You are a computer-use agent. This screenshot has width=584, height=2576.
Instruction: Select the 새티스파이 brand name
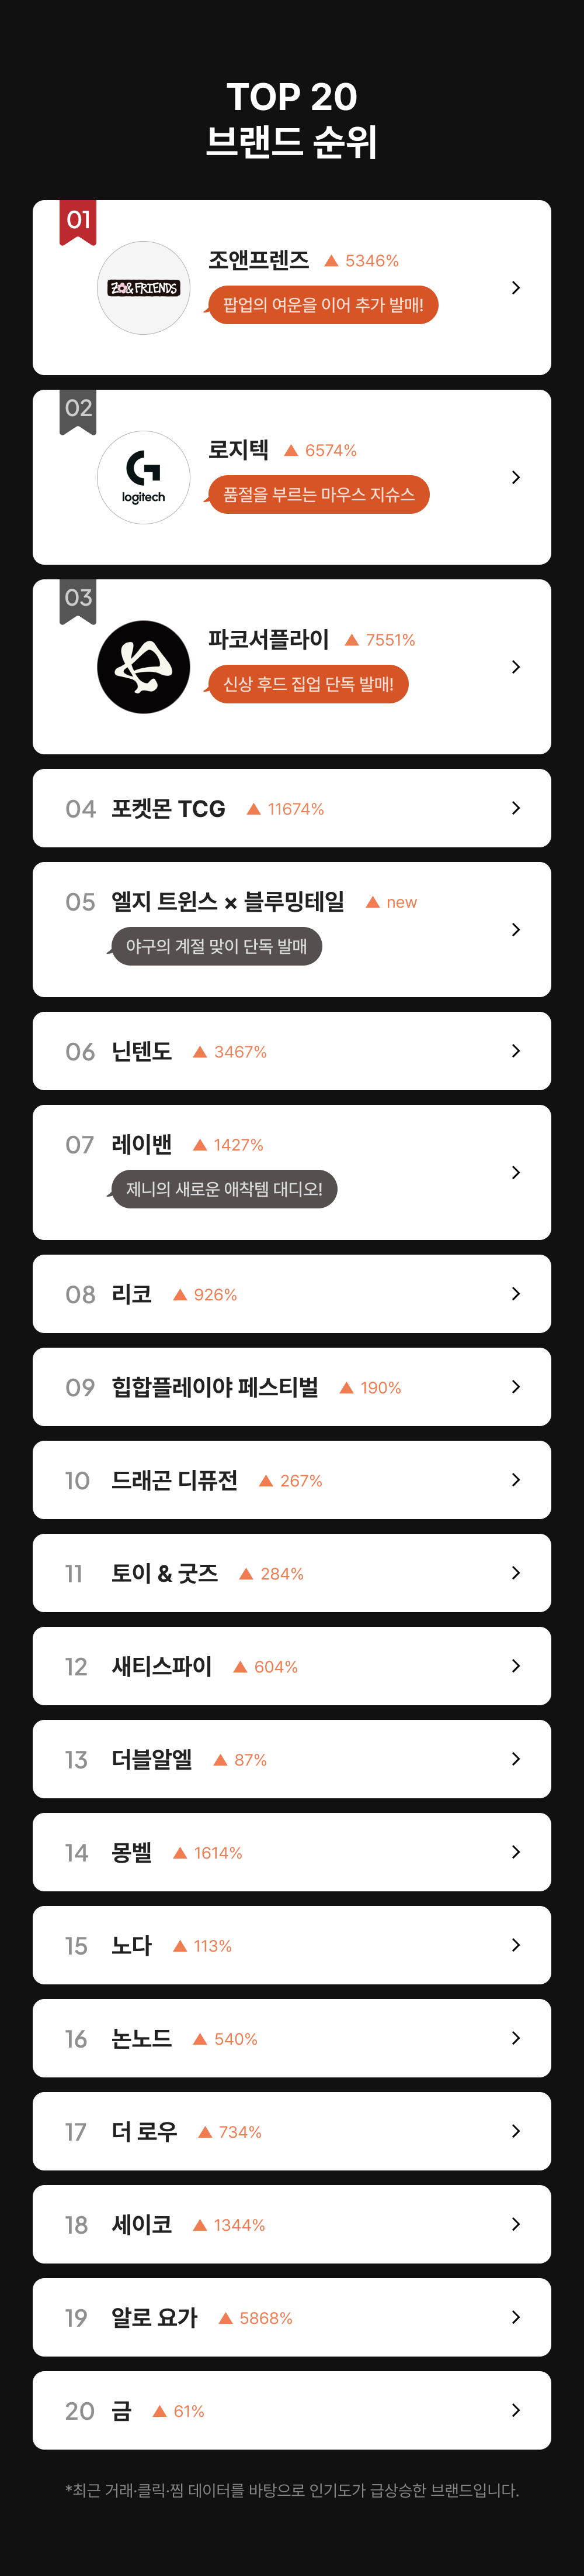[x=161, y=1666]
